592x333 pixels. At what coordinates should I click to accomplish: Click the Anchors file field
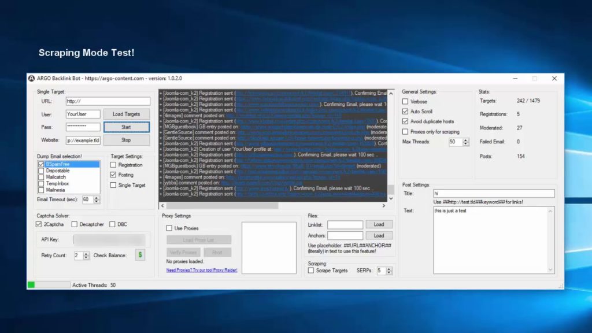[x=345, y=236]
